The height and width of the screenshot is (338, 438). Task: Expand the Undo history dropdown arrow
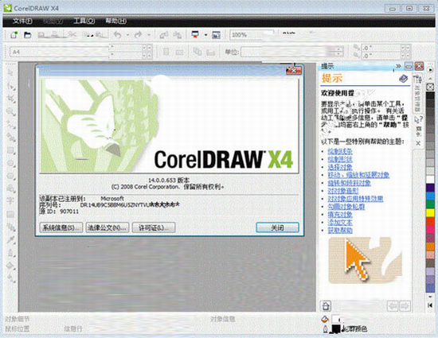click(127, 35)
